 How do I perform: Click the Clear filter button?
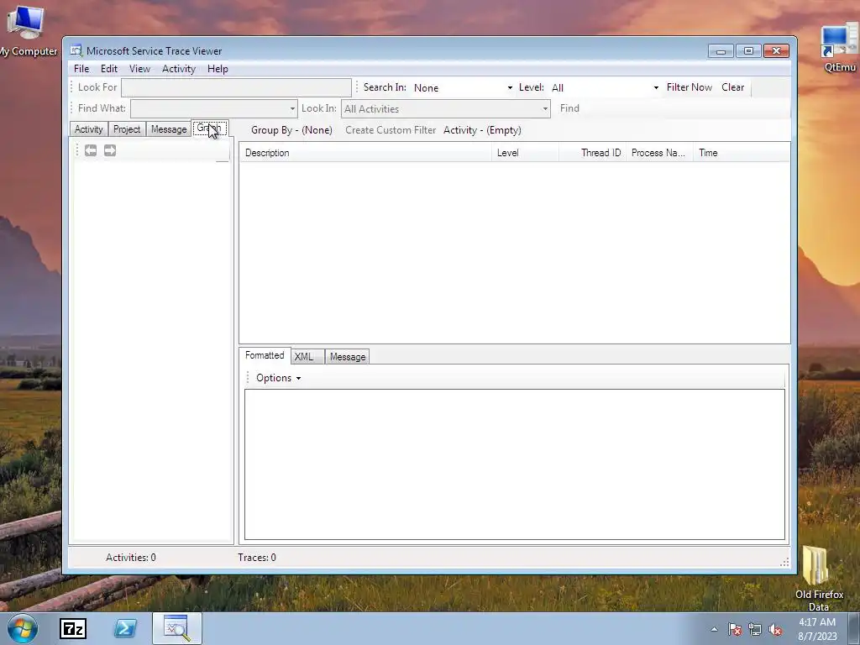732,87
